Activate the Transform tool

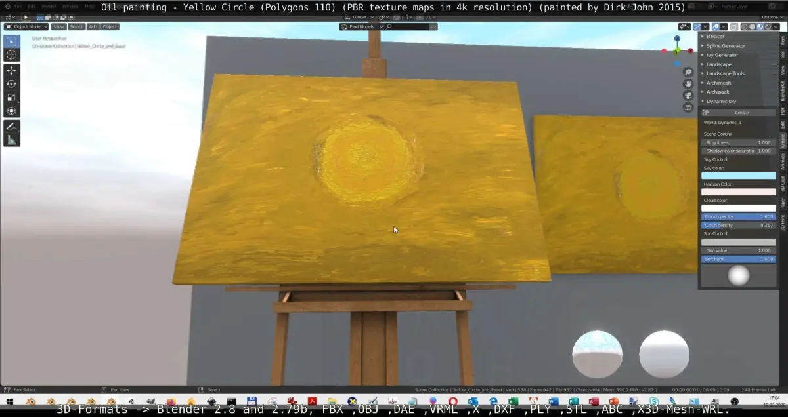pyautogui.click(x=12, y=111)
